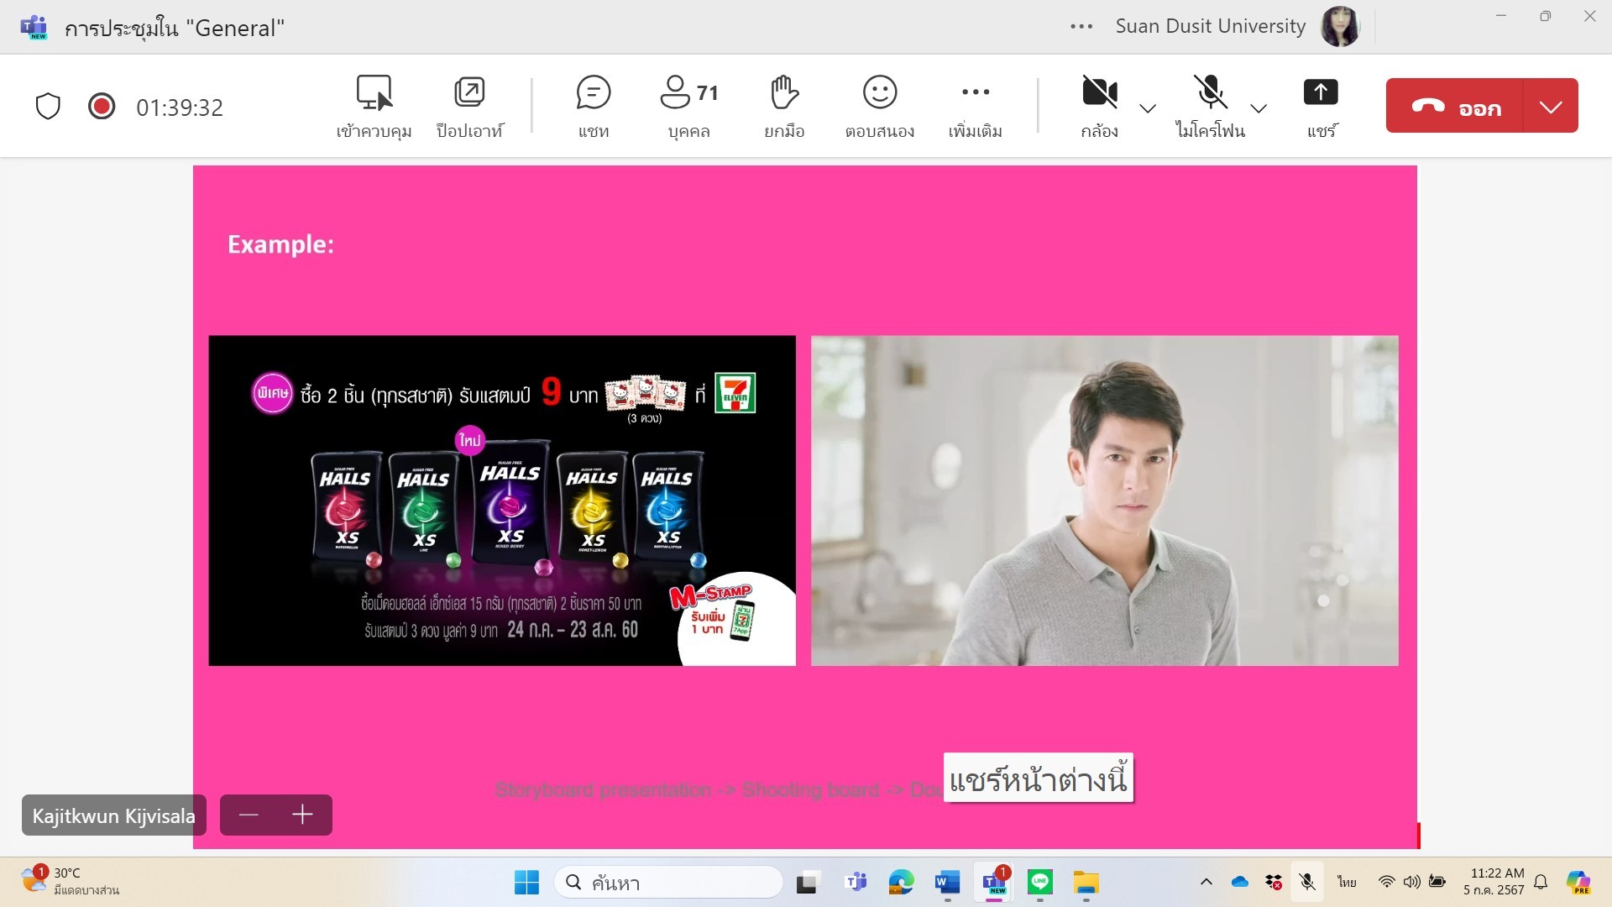This screenshot has height=907, width=1612.
Task: Open title bar three-dot settings menu
Action: tap(1081, 27)
